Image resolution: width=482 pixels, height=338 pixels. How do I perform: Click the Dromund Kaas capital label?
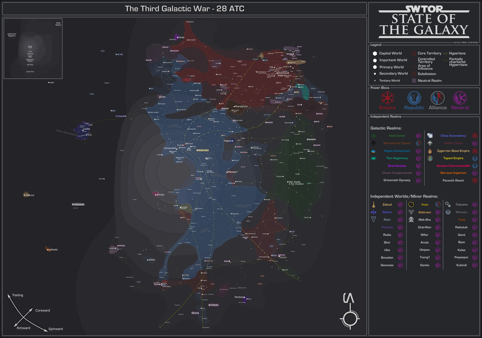283,74
